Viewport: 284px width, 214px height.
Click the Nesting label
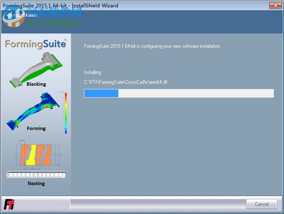(36, 183)
